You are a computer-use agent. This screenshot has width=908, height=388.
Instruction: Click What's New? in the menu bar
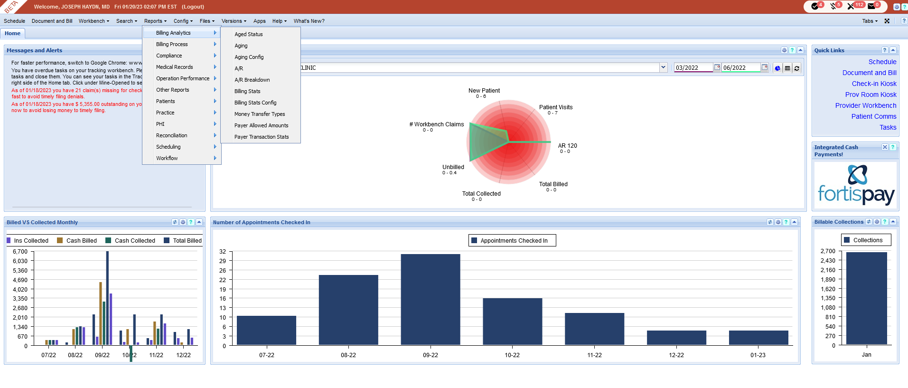tap(309, 21)
